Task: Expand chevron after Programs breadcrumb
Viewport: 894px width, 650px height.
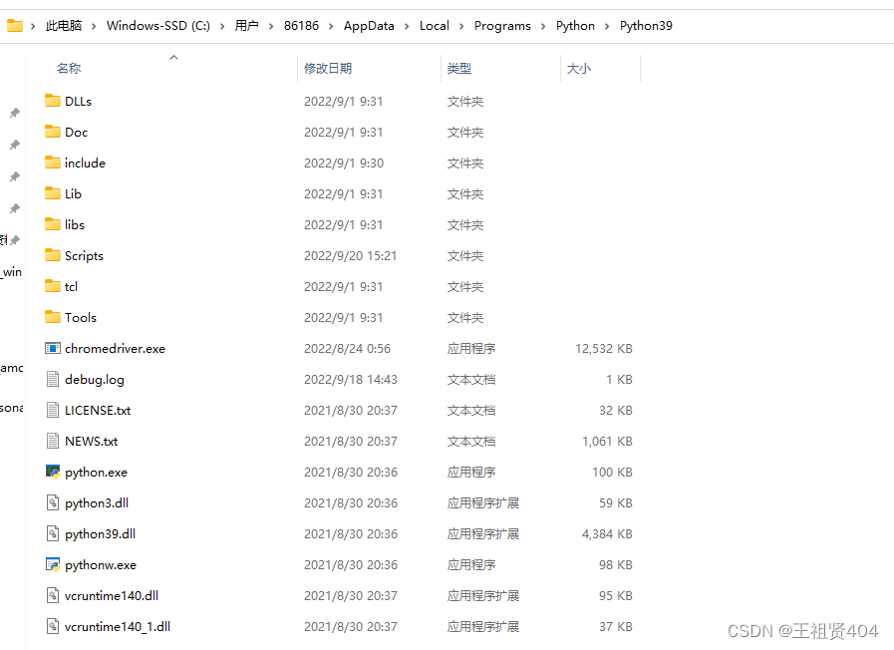Action: coord(543,26)
